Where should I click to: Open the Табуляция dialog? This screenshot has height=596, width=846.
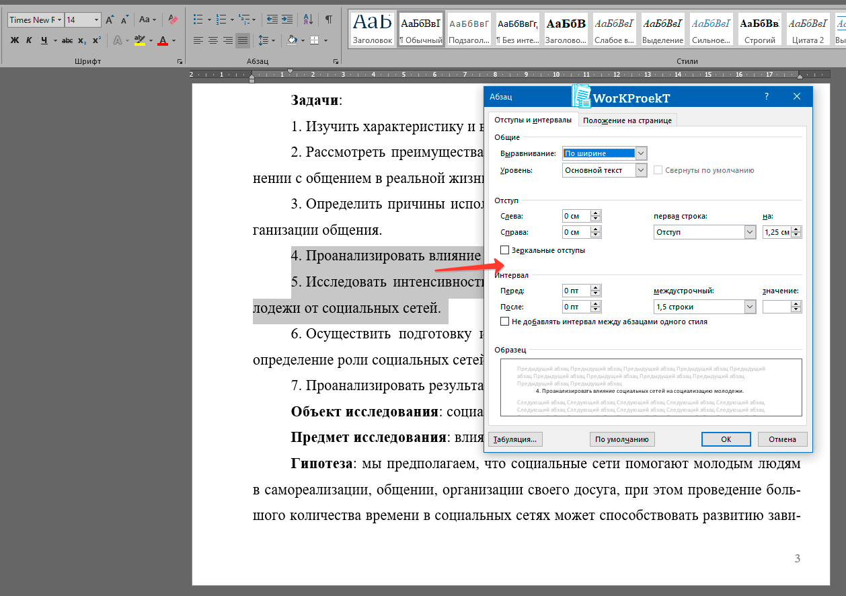tap(515, 439)
